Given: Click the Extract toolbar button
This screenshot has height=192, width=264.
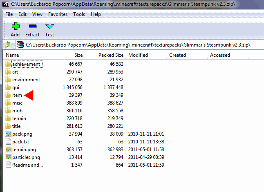Looking at the screenshot, I should (33, 29).
